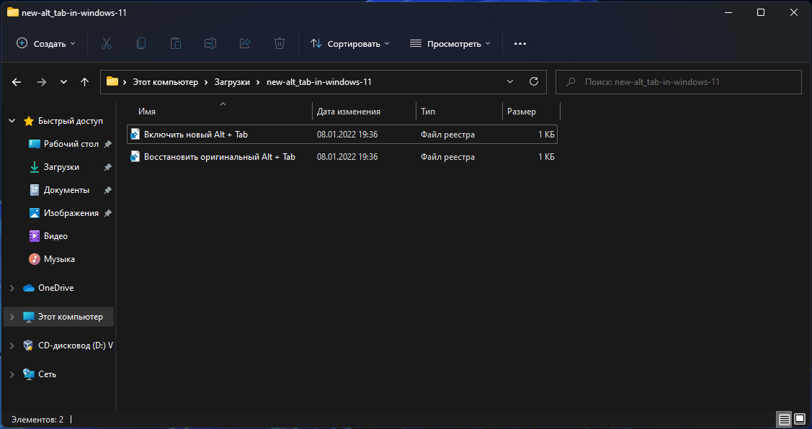Click the Быстрый доступ star icon
812x429 pixels.
point(29,121)
